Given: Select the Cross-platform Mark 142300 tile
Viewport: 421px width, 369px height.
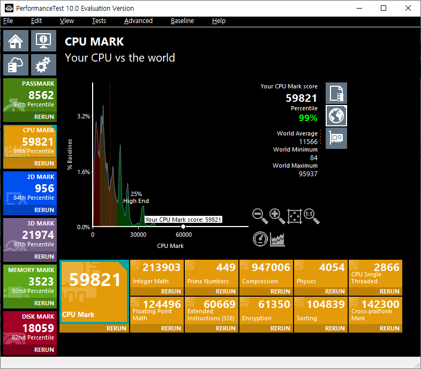Looking at the screenshot, I should coord(375,310).
